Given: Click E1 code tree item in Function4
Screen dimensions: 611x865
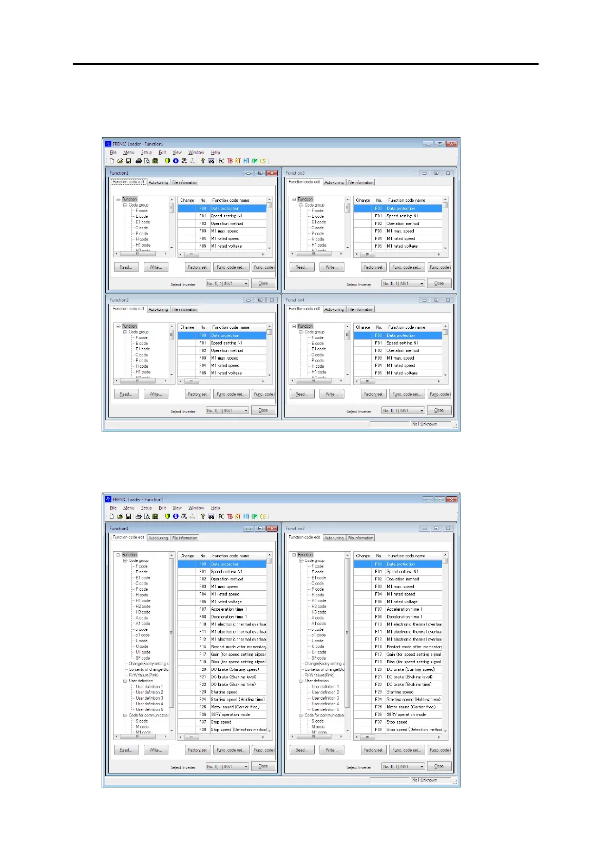Looking at the screenshot, I should (318, 349).
